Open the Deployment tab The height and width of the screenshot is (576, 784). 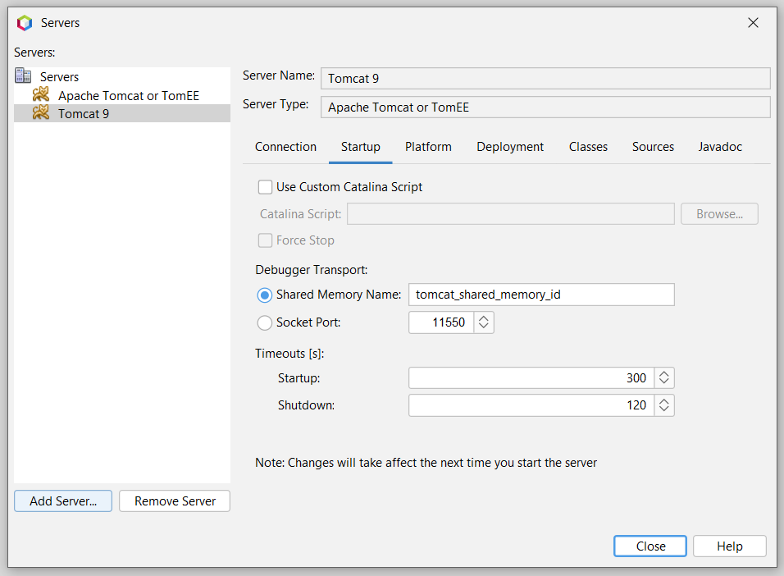510,147
